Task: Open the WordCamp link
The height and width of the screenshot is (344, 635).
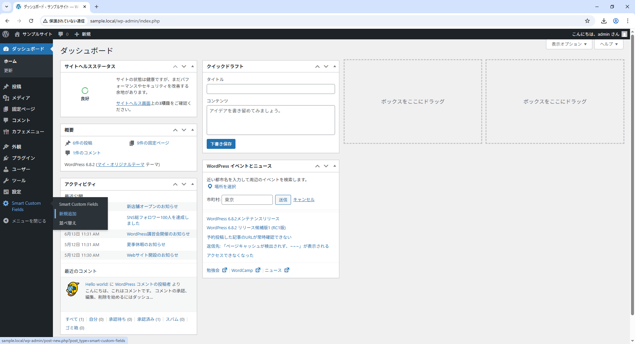Action: pyautogui.click(x=242, y=270)
